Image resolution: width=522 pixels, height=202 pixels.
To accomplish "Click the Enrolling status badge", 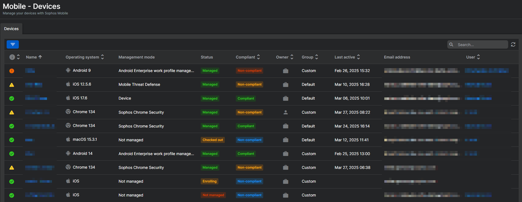I will [x=209, y=181].
